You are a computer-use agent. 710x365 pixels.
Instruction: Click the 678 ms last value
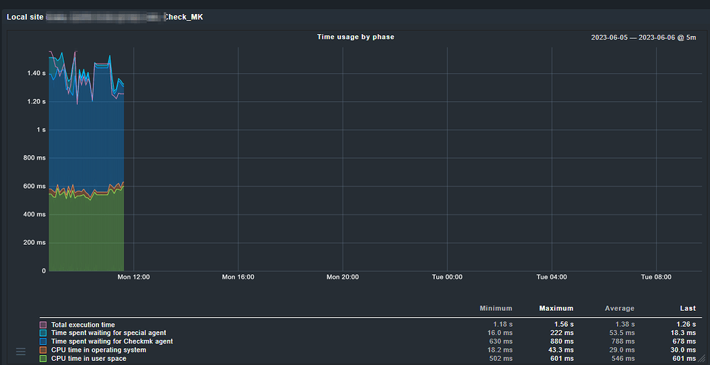[x=684, y=341]
